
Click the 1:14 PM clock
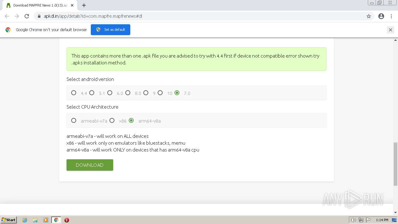click(382, 220)
